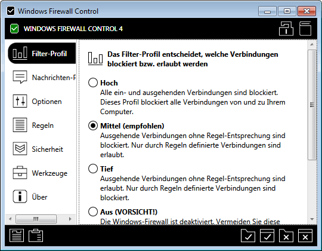Select the Aus (VORSICHT!) option

click(93, 212)
